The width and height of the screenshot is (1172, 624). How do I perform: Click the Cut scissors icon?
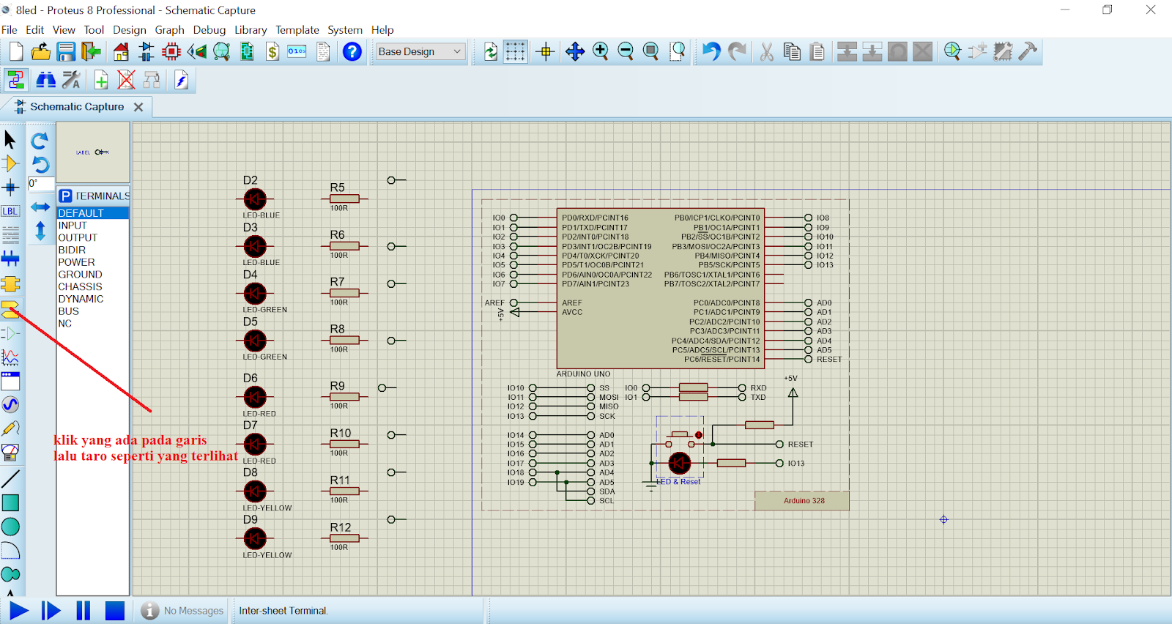click(x=767, y=51)
